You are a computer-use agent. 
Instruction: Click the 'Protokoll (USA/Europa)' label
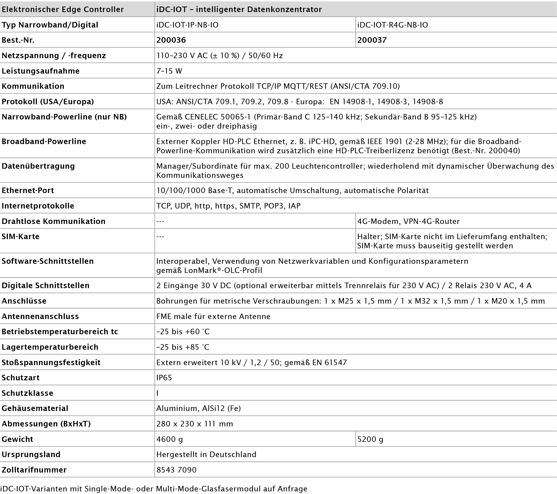click(48, 102)
